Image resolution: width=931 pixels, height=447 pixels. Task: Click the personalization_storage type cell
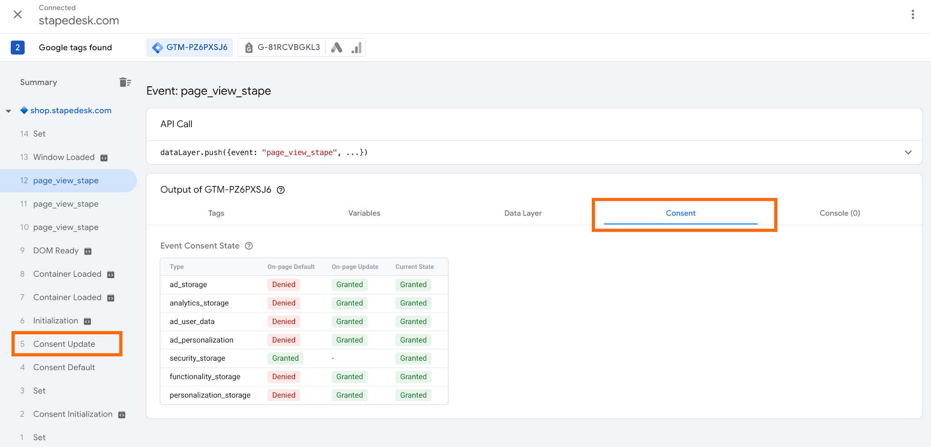tap(210, 395)
